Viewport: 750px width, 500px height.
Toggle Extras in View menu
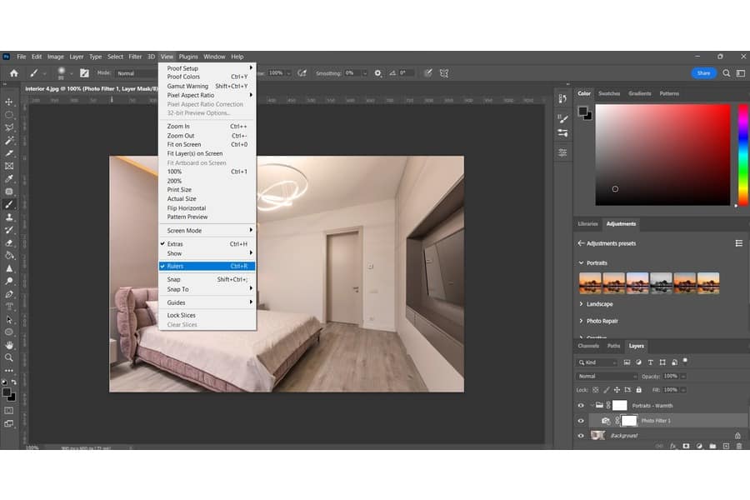click(207, 244)
